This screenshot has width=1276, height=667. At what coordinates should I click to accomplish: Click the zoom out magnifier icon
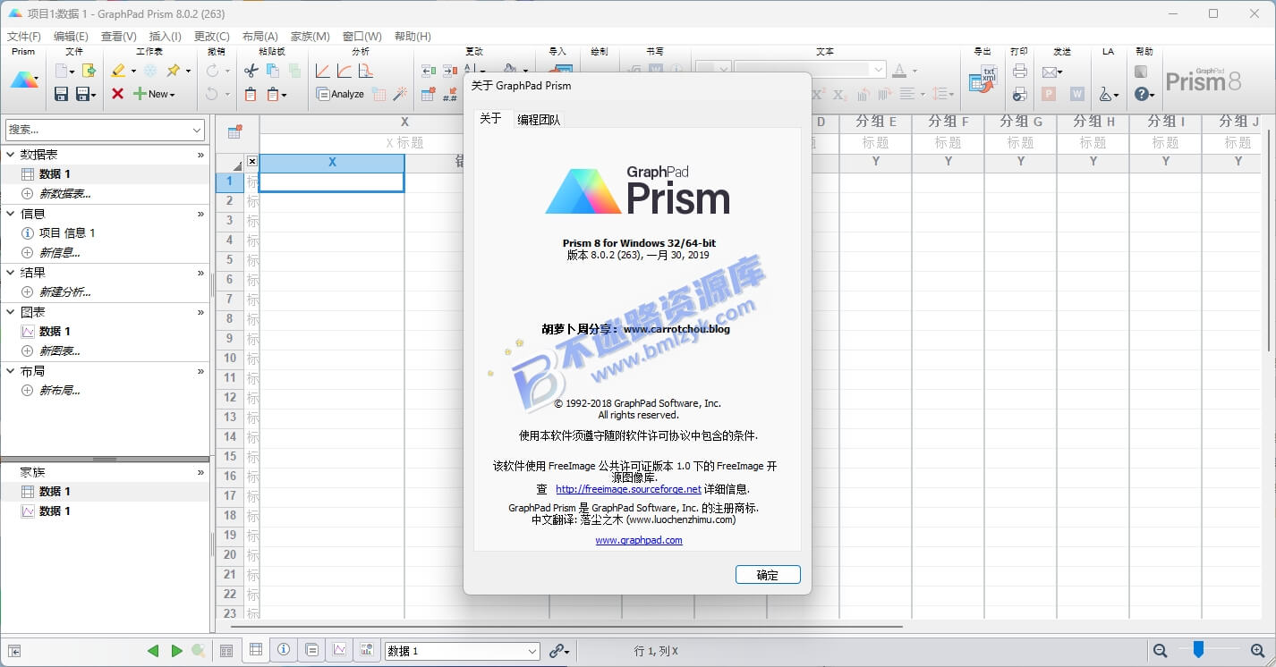point(1161,651)
